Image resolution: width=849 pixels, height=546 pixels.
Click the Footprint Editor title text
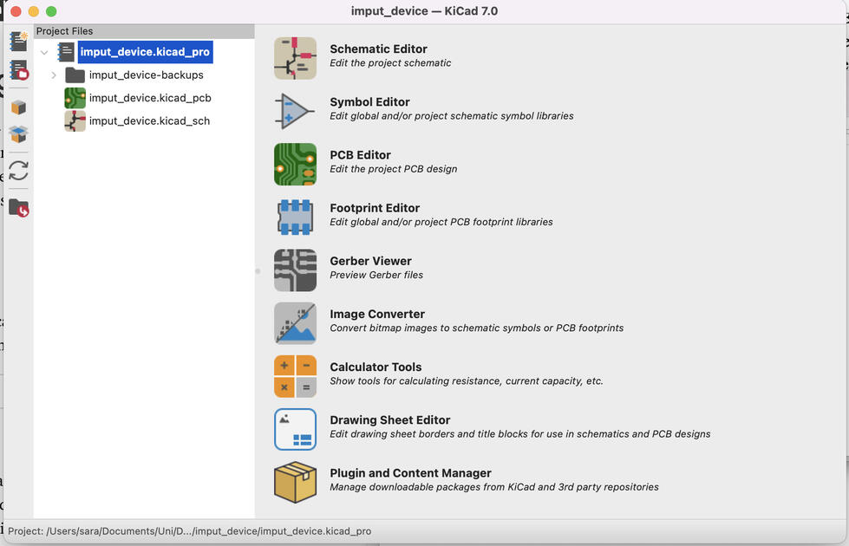(375, 208)
